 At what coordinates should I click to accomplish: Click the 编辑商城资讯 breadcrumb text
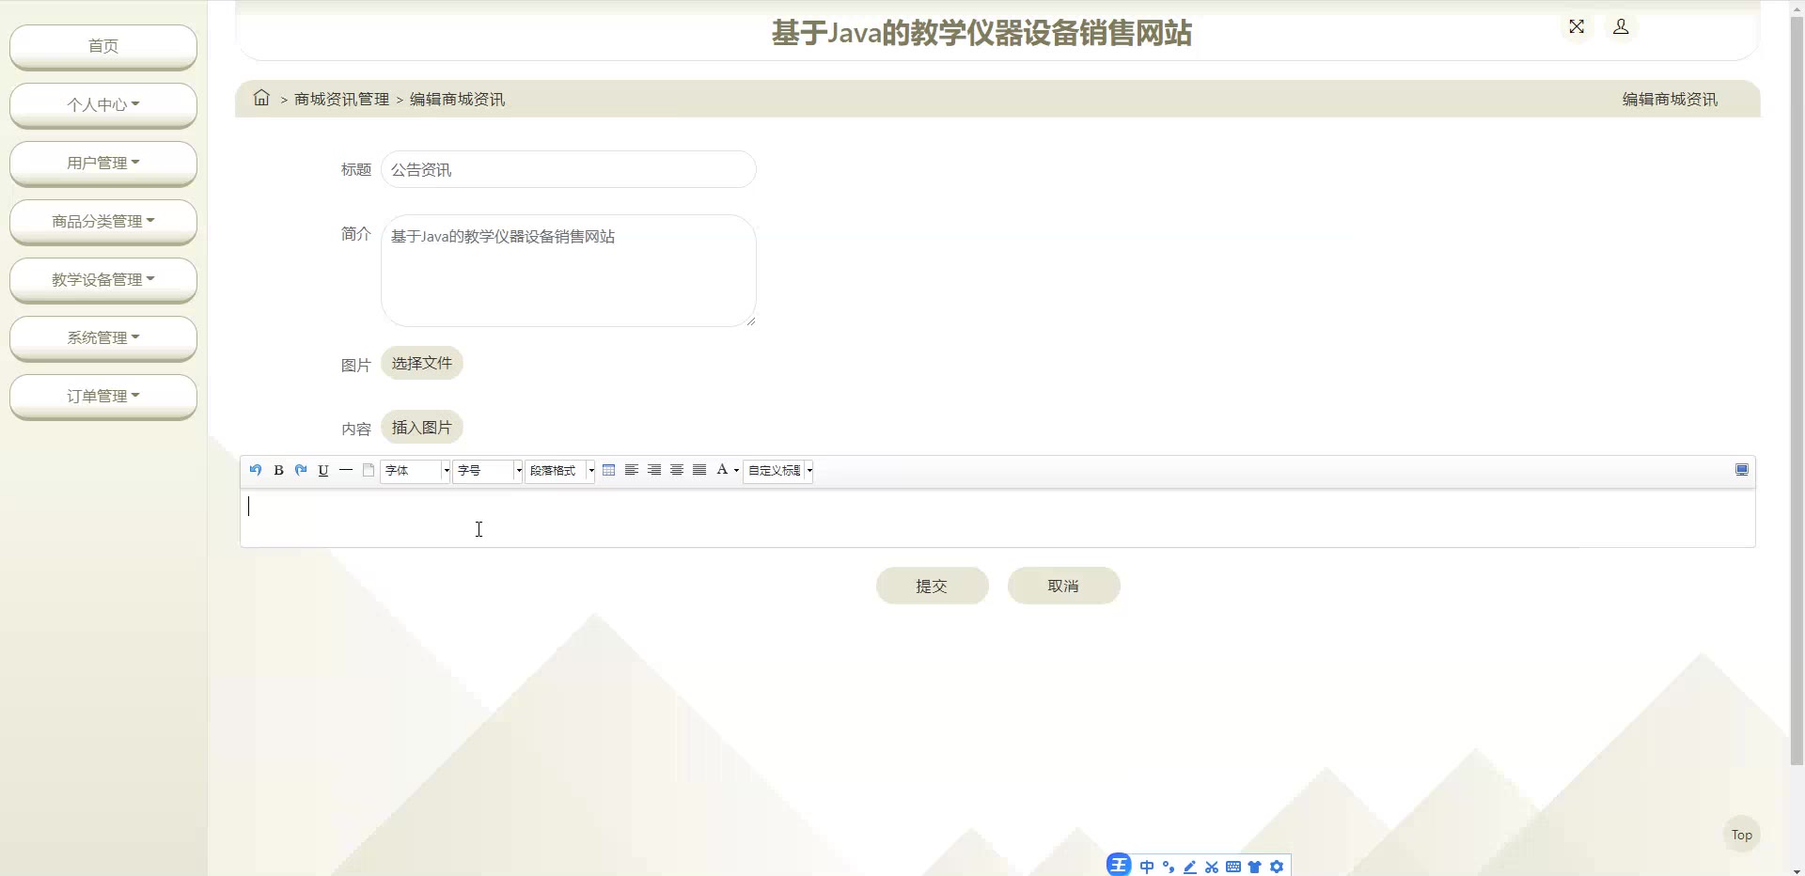tap(457, 99)
